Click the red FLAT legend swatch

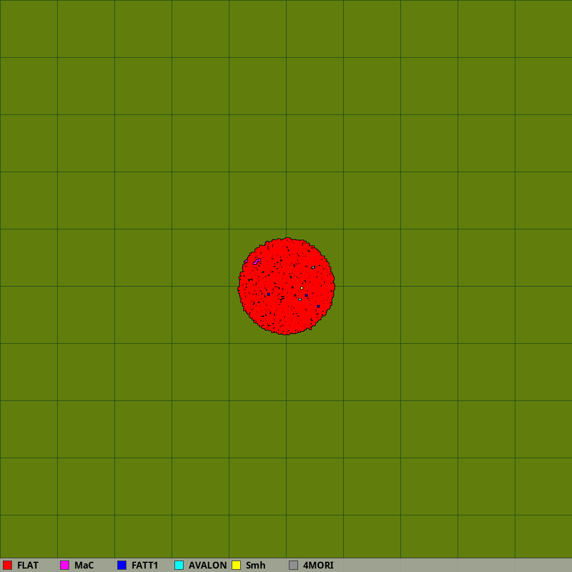[x=7, y=565]
